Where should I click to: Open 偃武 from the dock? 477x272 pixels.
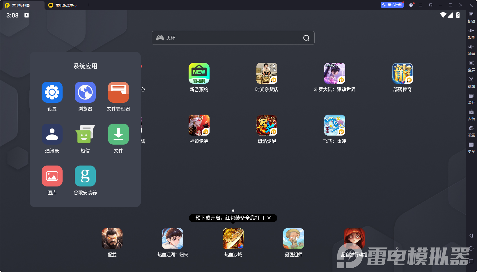112,239
